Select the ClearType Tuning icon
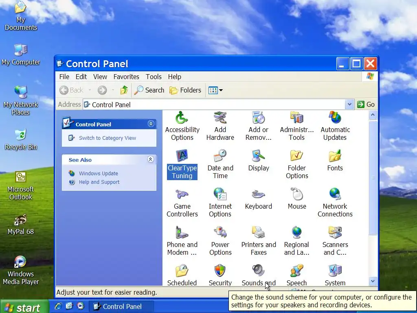Image resolution: width=417 pixels, height=313 pixels. coord(182,164)
